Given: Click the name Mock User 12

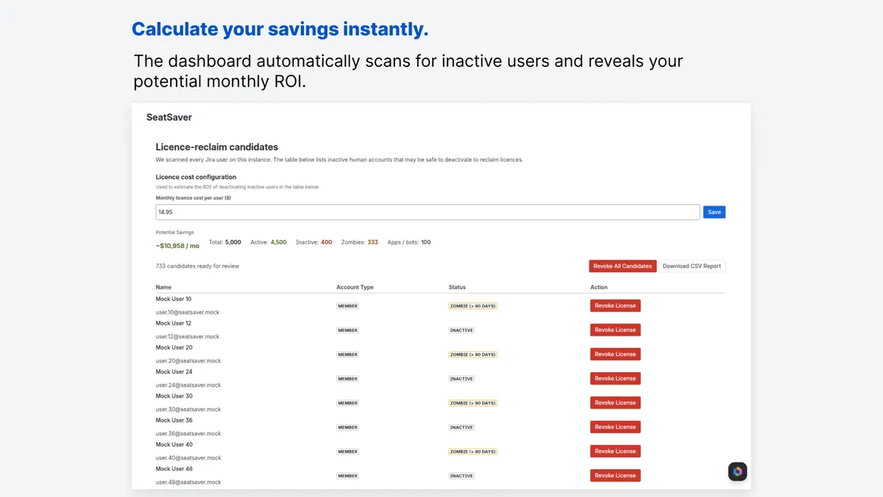Looking at the screenshot, I should [174, 323].
